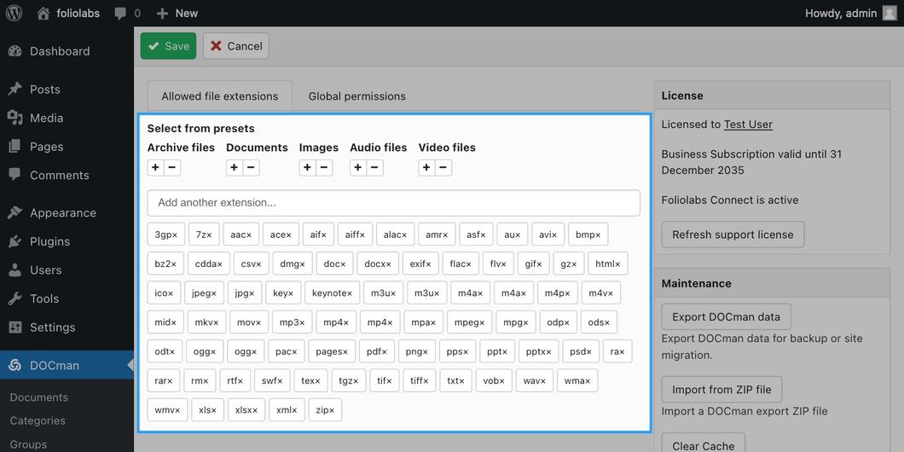Remove Documents preset with minus

tap(252, 168)
